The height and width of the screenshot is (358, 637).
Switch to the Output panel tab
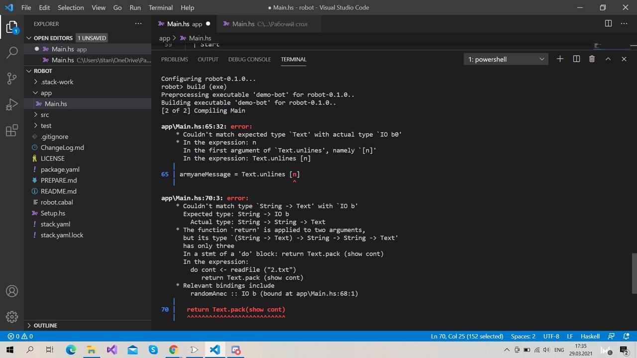[x=208, y=59]
